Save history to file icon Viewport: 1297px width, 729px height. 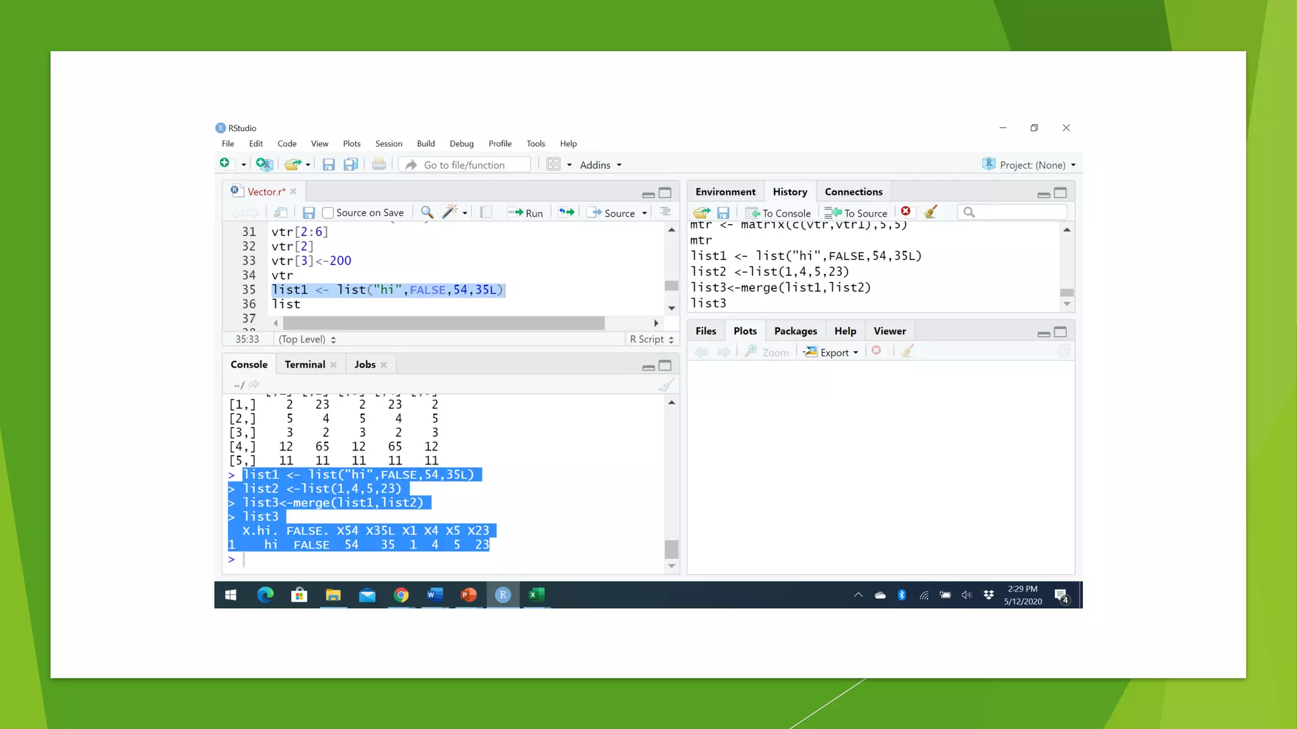[723, 213]
